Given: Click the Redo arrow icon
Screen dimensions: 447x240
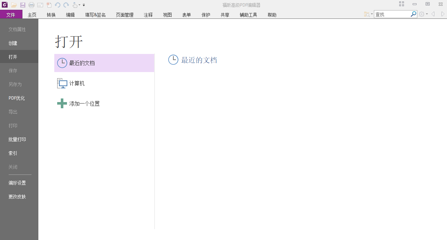Looking at the screenshot, I should 67,5.
